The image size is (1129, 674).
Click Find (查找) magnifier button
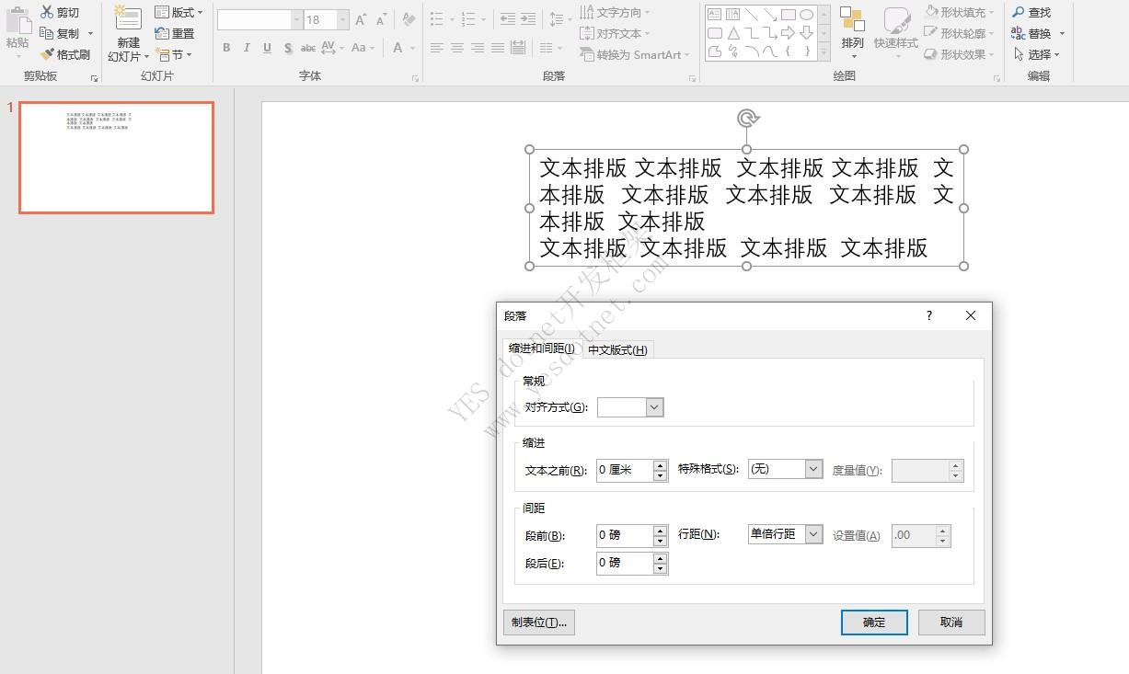(1031, 12)
